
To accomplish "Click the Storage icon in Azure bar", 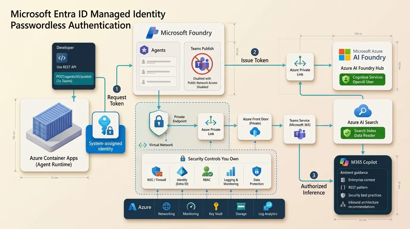I will click(x=241, y=206).
